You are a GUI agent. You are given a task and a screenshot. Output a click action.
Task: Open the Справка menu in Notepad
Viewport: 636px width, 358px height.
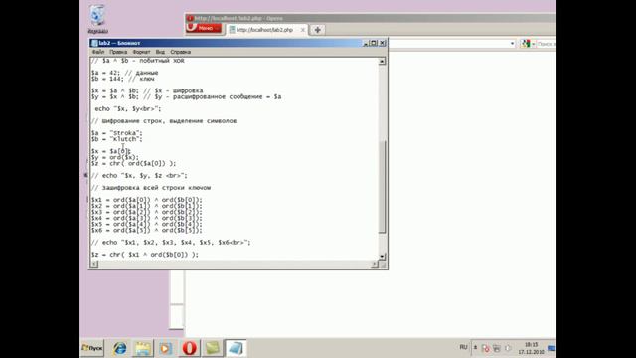point(180,52)
